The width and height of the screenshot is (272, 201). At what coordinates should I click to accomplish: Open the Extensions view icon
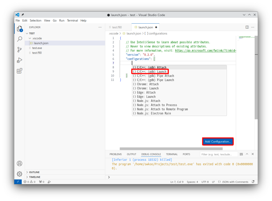(x=20, y=71)
